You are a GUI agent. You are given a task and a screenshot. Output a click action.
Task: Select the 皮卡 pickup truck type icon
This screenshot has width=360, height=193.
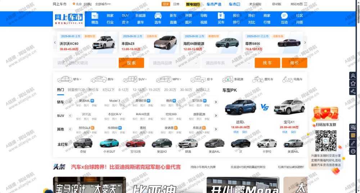(198, 79)
